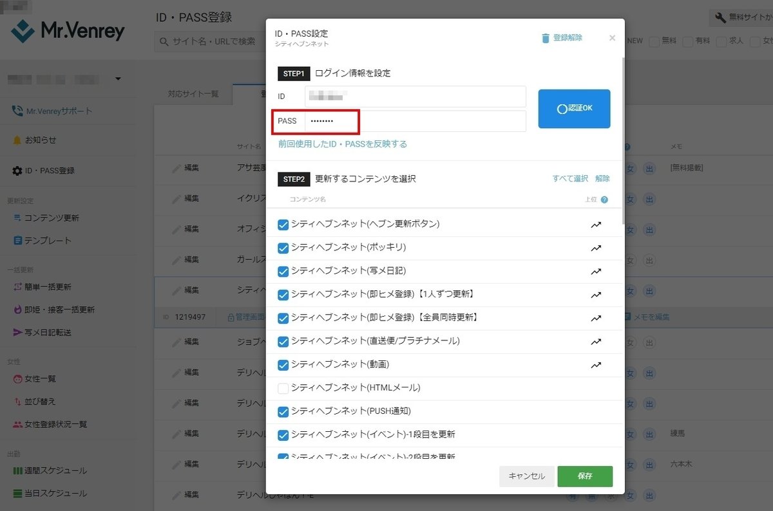Open お知らせ notifications in sidebar
This screenshot has height=511, width=773.
34,140
